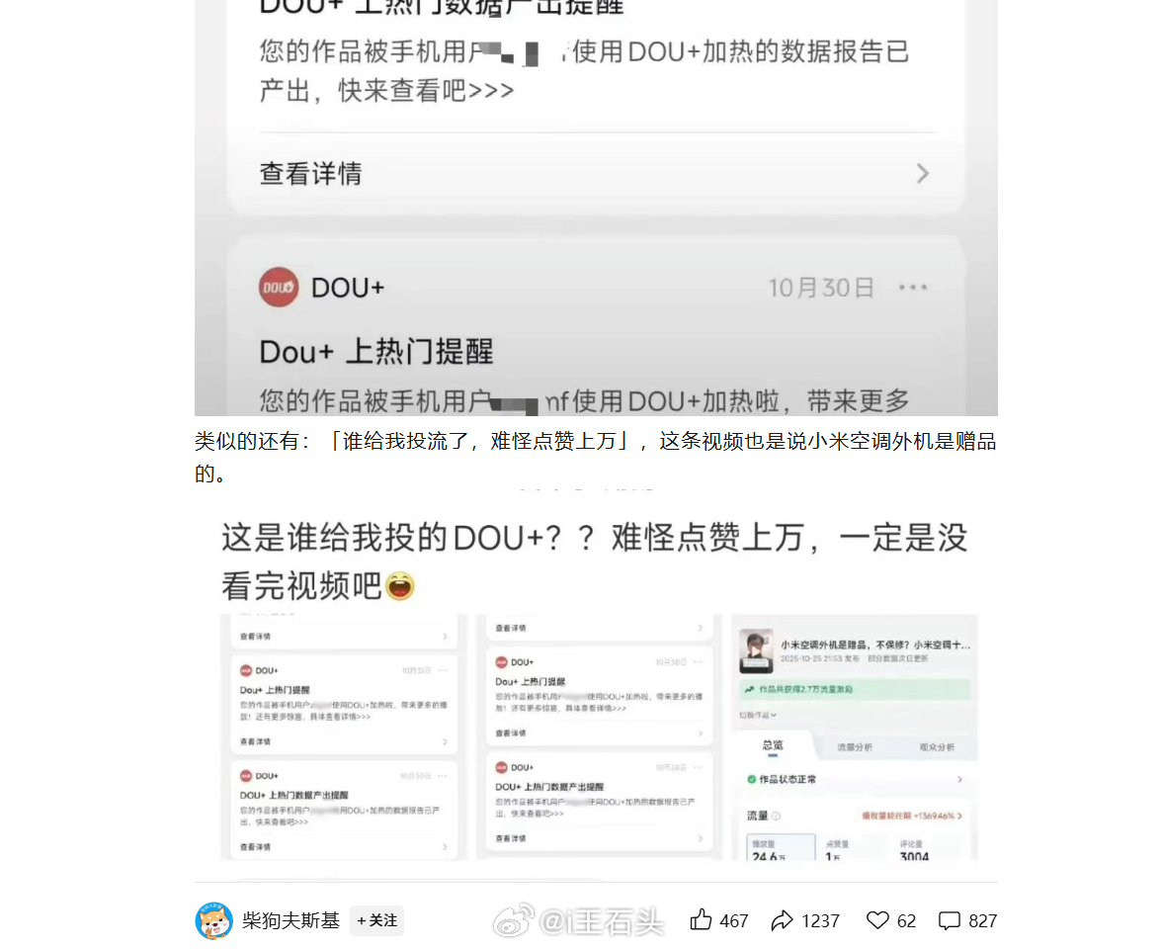The image size is (1161, 949).
Task: Expand 查看详情 chevron arrow
Action: click(x=922, y=173)
